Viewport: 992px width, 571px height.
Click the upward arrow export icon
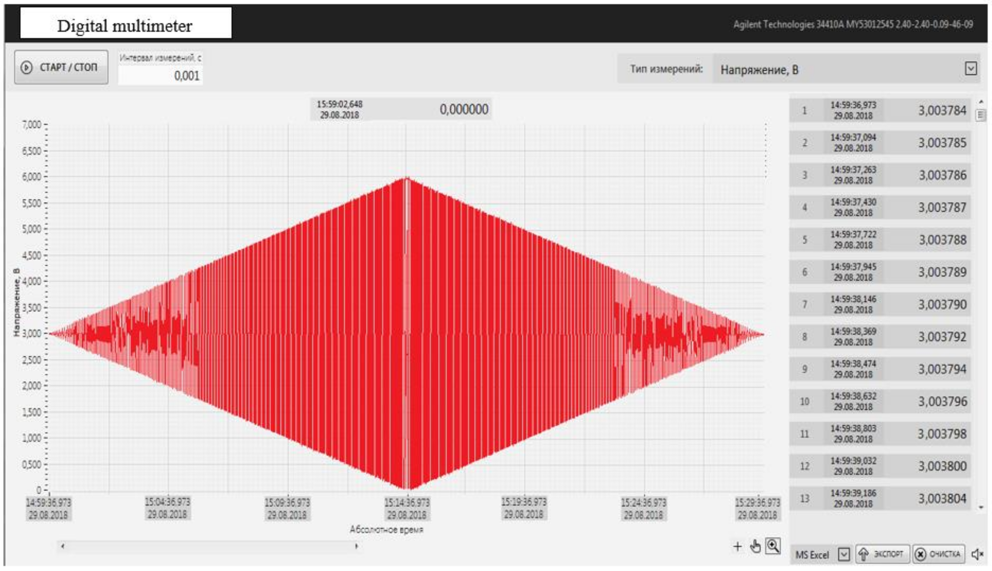coord(863,554)
